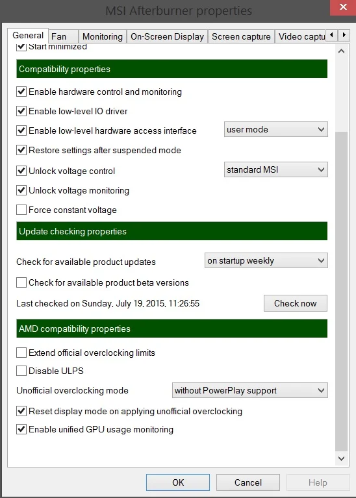
Task: Open the Monitoring tab
Action: pos(103,36)
